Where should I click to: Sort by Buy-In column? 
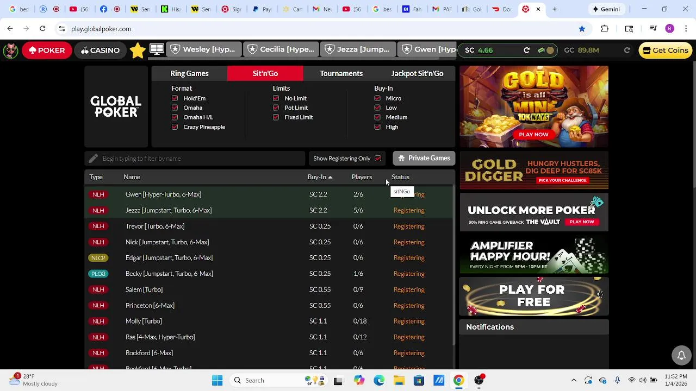[320, 177]
